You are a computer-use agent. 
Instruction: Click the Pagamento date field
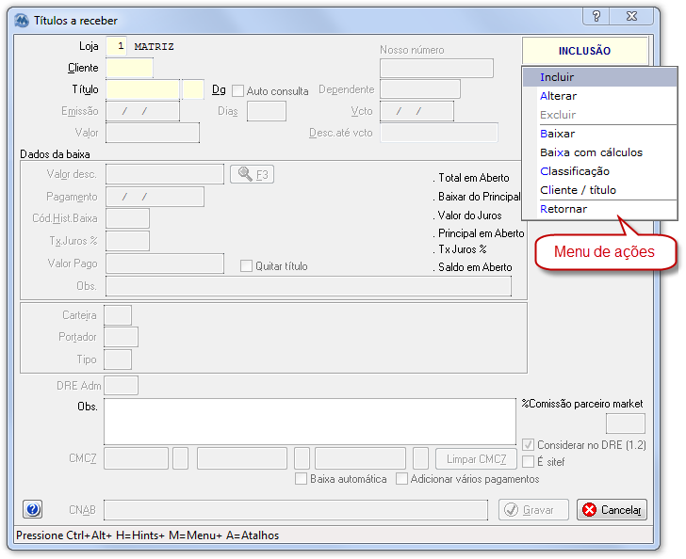click(155, 197)
